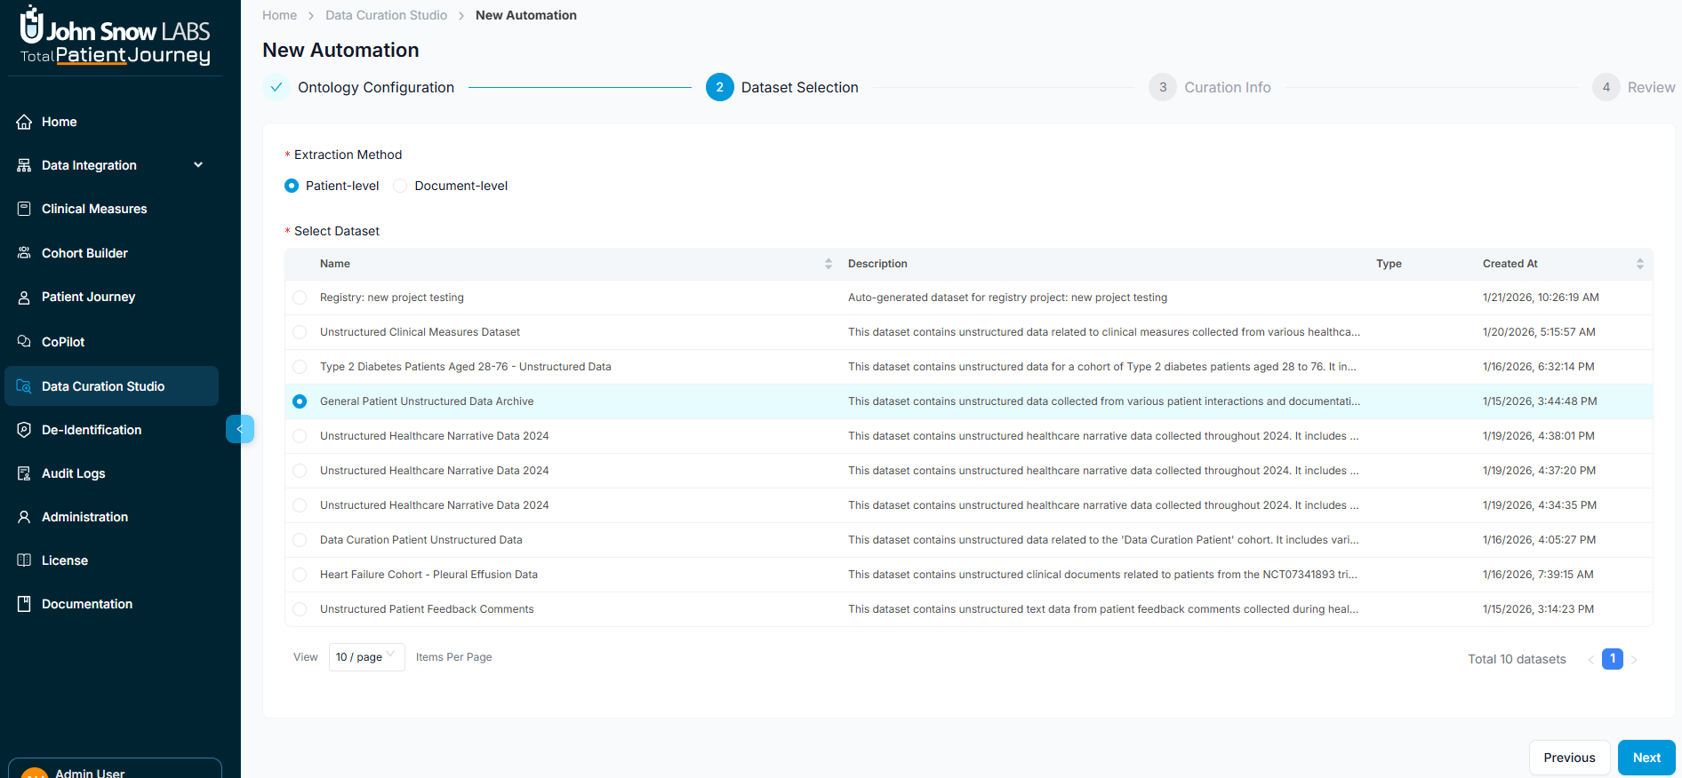Click the Previous button
This screenshot has height=778, width=1682.
click(x=1569, y=758)
